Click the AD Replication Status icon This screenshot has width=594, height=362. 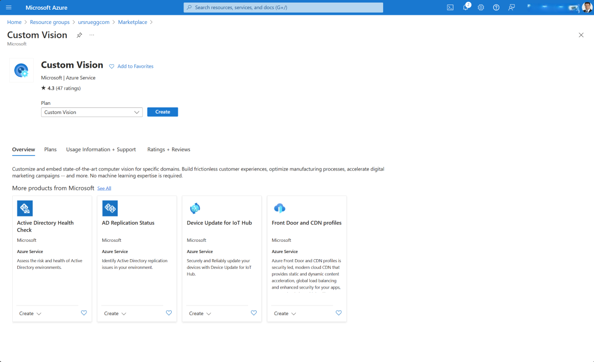pyautogui.click(x=110, y=208)
